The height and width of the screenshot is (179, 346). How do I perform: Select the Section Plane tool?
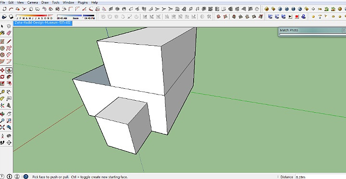[9, 143]
